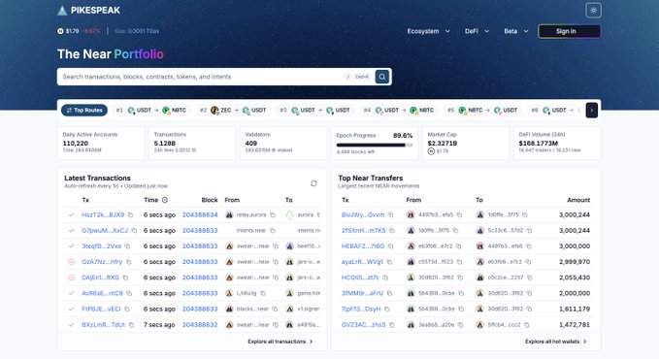Image resolution: width=659 pixels, height=359 pixels.
Task: Copy transaction hash 3teqfD...2Vxe
Action: point(127,246)
